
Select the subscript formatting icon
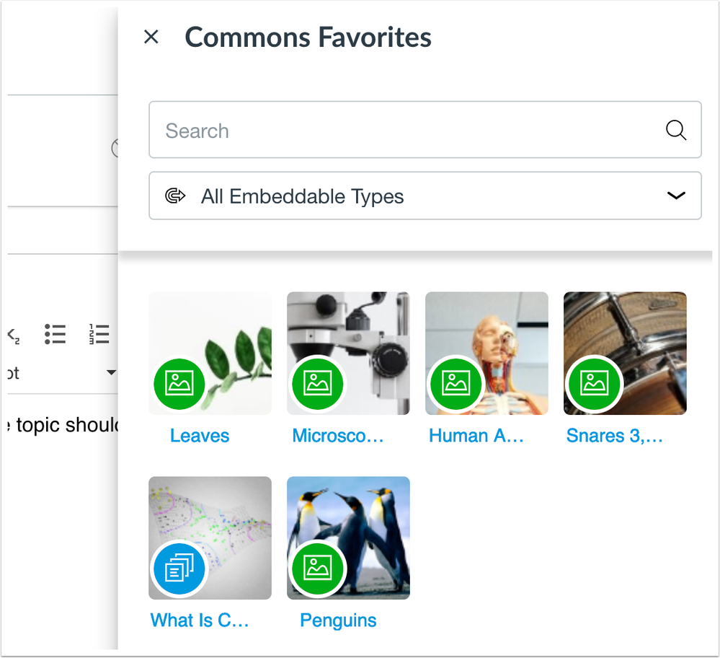(x=12, y=334)
